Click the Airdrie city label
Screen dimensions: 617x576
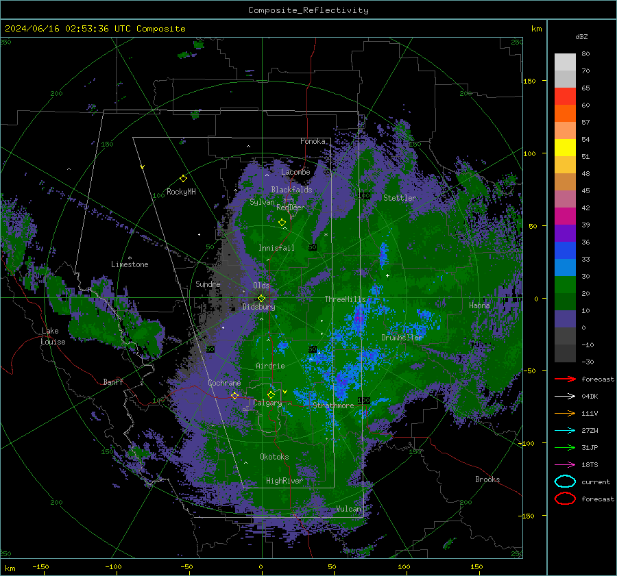270,366
